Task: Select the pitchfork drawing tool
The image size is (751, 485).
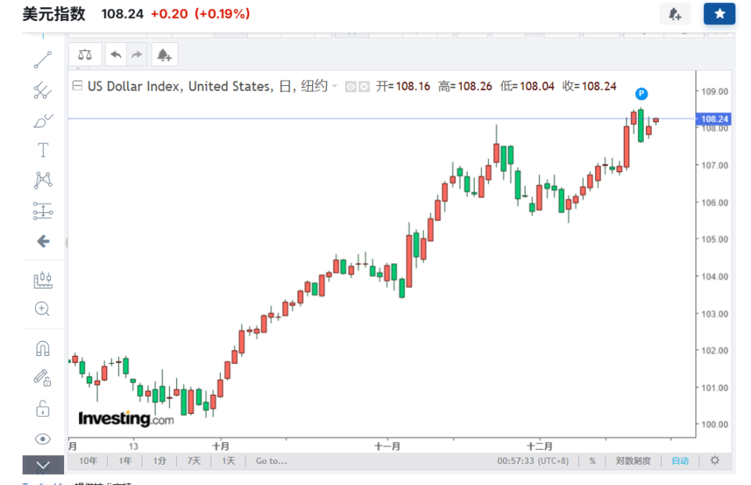Action: pos(42,91)
